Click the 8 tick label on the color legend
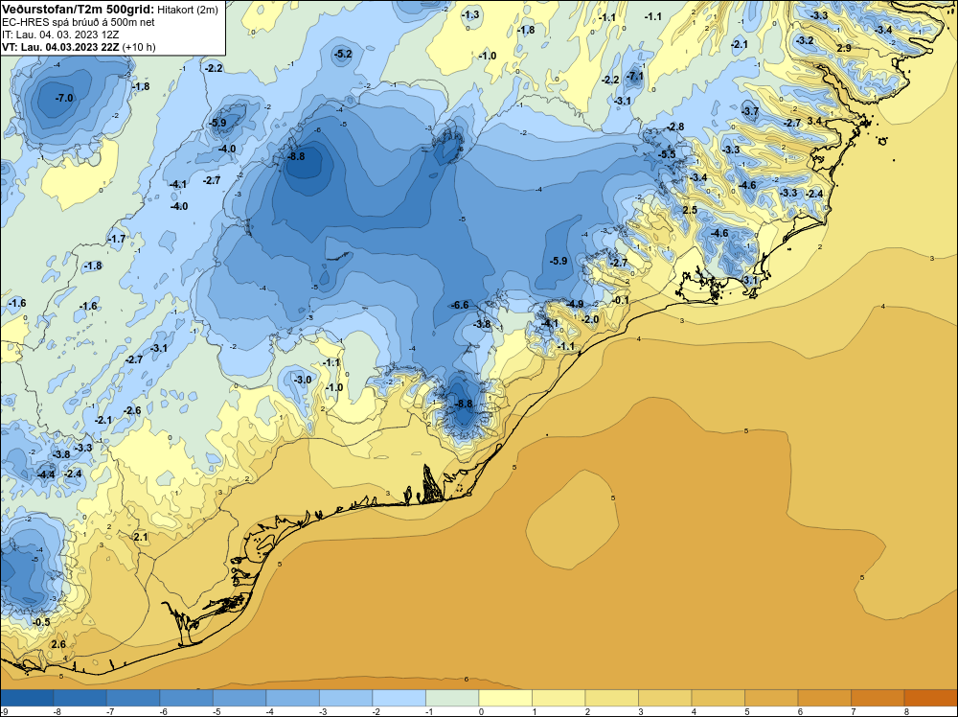This screenshot has width=958, height=717. 905,711
